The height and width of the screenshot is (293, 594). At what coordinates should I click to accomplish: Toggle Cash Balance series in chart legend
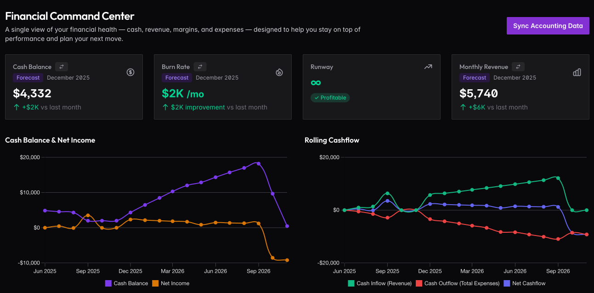pyautogui.click(x=127, y=283)
